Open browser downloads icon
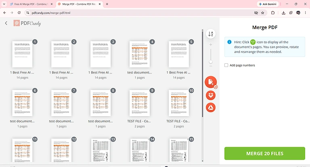 (x=283, y=13)
